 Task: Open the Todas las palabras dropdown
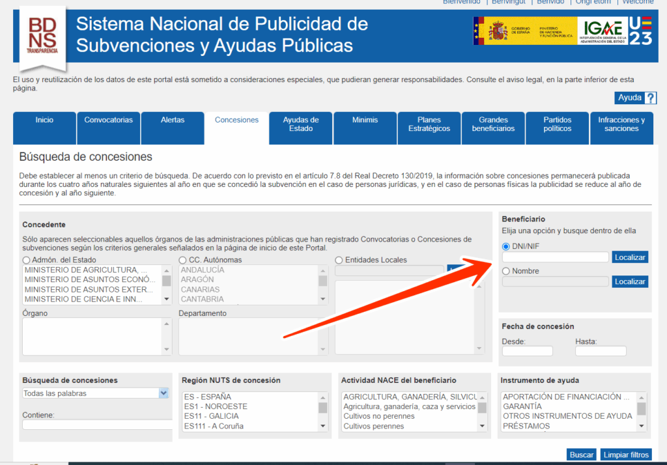(x=96, y=393)
